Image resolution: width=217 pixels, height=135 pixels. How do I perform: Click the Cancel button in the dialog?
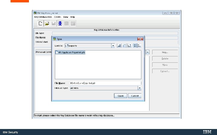(x=135, y=96)
